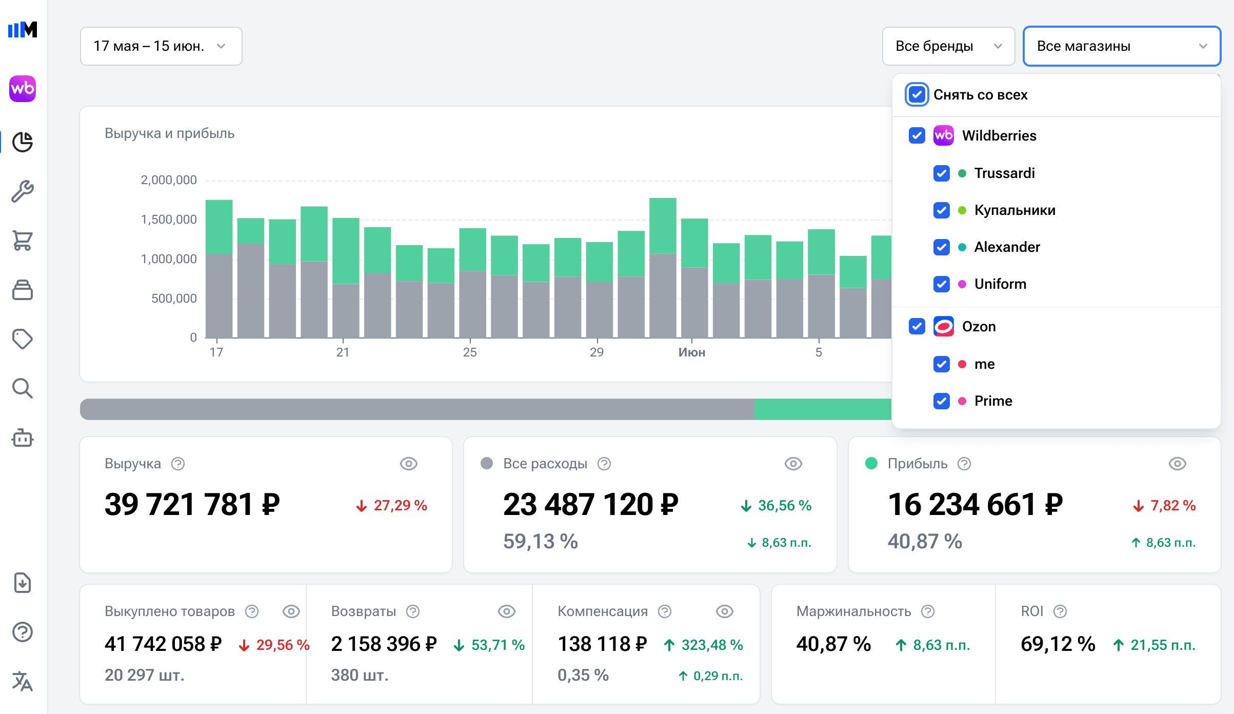Click the green profit segment of the bar
The image size is (1234, 714).
click(823, 409)
